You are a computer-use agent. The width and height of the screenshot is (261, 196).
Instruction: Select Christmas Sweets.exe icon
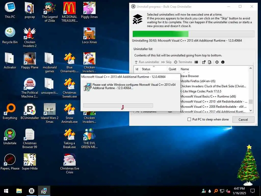pyautogui.click(x=69, y=88)
